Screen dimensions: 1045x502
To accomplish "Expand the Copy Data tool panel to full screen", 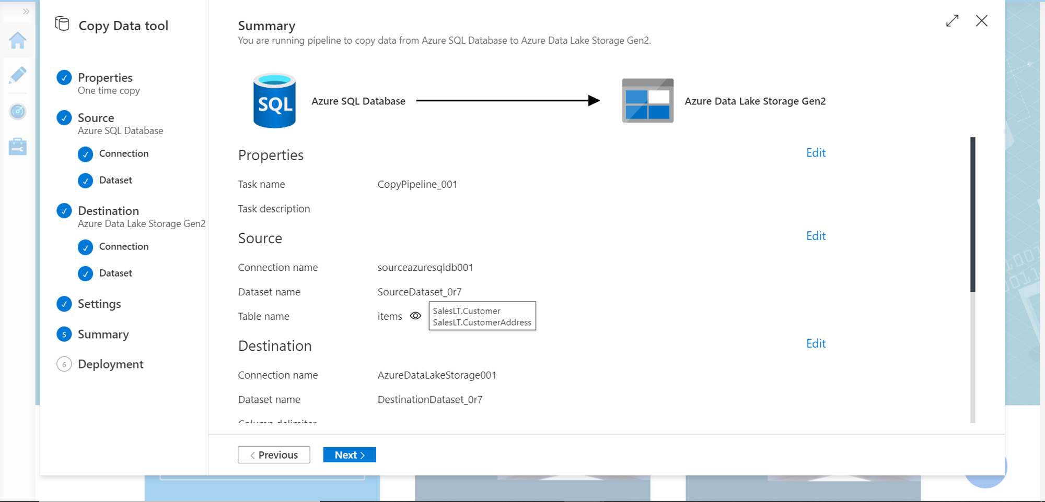I will tap(952, 20).
